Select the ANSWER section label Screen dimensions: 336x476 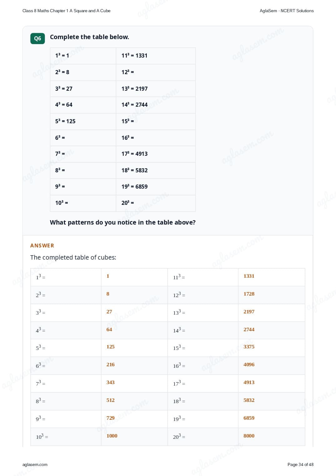click(42, 246)
